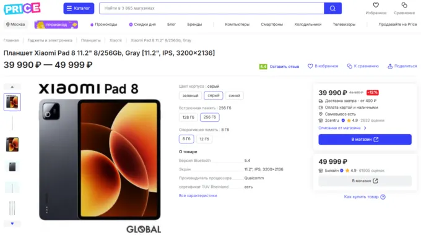The height and width of the screenshot is (241, 421).
Task: Go to Бренды page
Action: pyautogui.click(x=194, y=24)
